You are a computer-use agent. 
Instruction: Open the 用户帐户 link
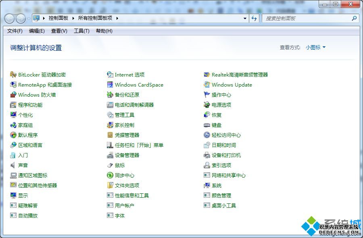pyautogui.click(x=125, y=205)
